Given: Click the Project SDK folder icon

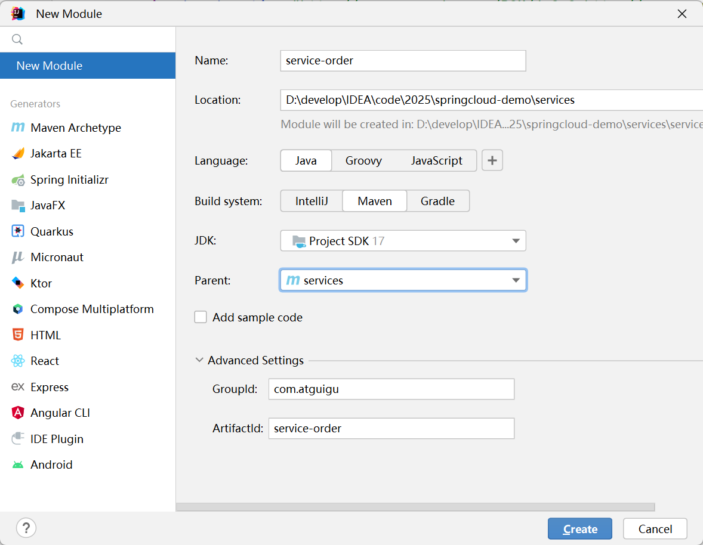Looking at the screenshot, I should point(298,241).
